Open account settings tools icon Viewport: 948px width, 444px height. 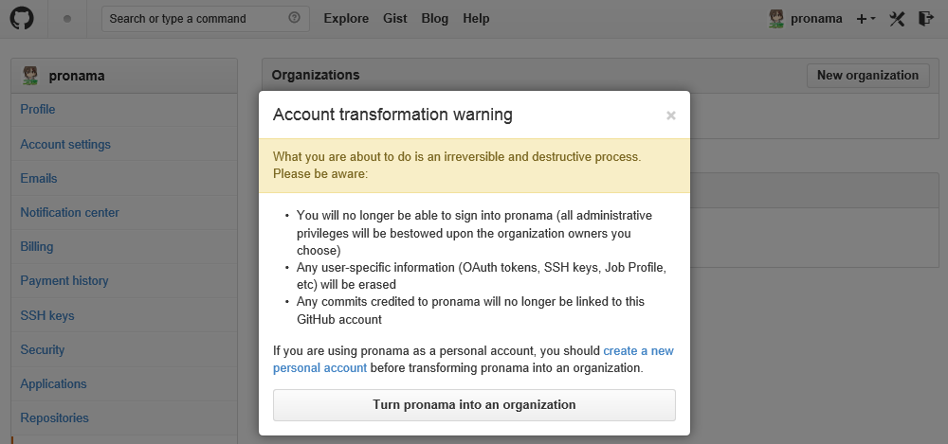(x=897, y=19)
